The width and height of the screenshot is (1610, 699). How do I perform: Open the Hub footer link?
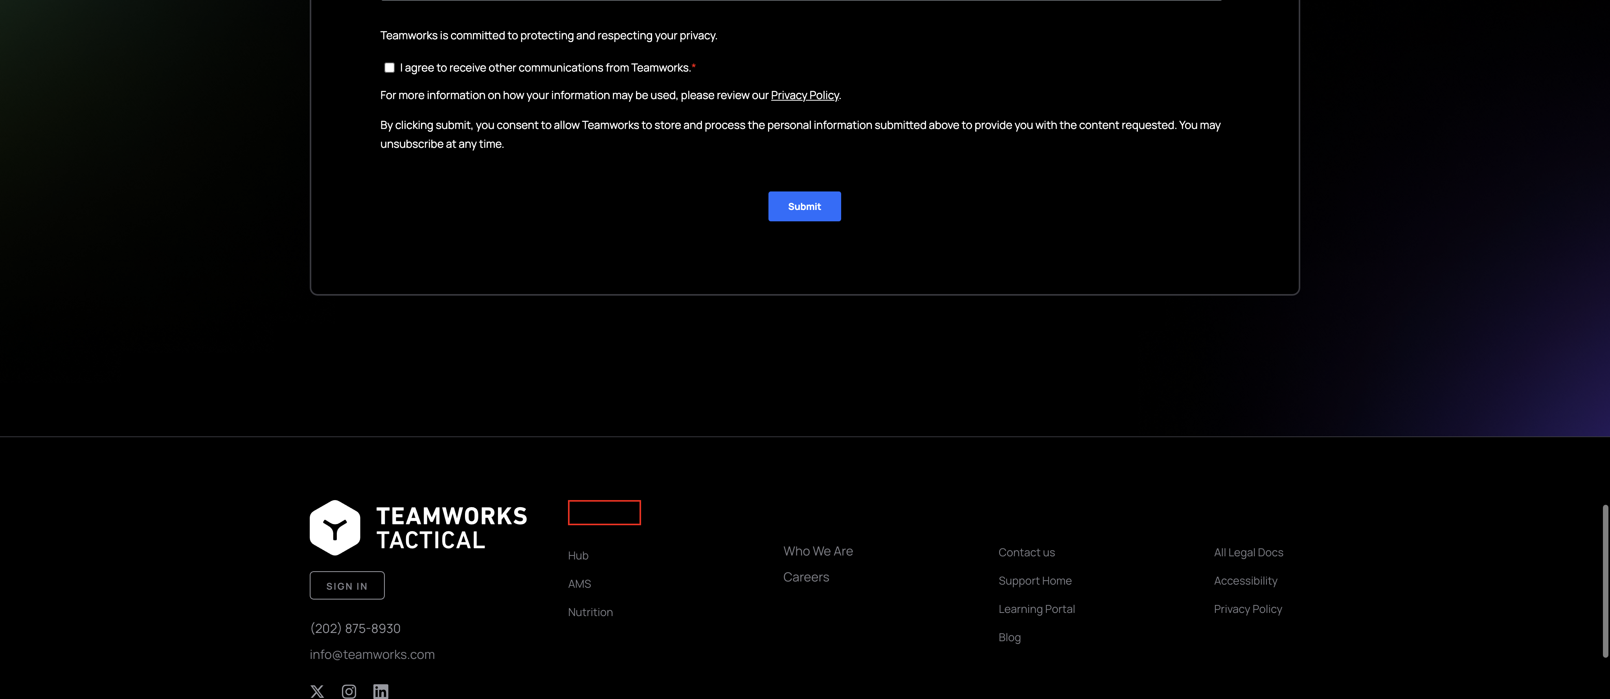(578, 555)
